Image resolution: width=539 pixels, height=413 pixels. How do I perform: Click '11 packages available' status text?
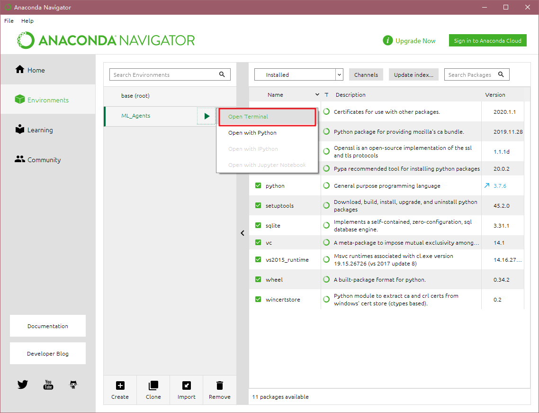click(280, 397)
